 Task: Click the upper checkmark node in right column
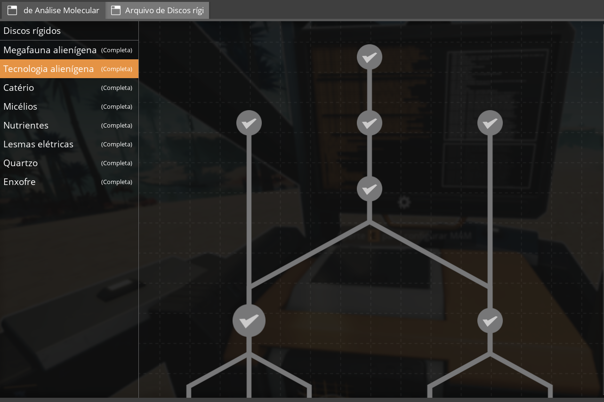pyautogui.click(x=490, y=123)
